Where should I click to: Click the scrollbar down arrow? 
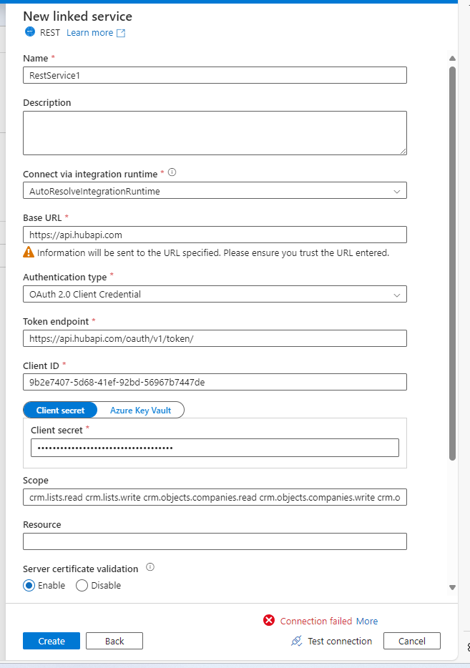[x=453, y=587]
